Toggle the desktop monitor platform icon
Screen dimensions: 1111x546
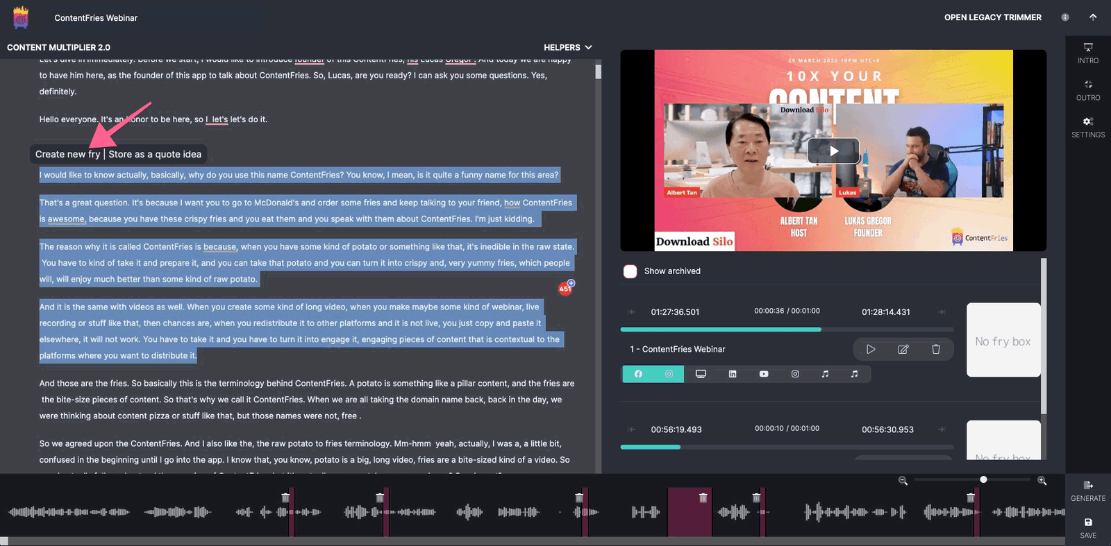pos(701,374)
